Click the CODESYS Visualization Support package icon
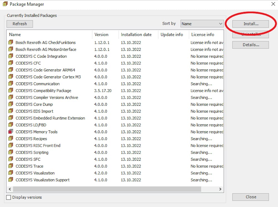This screenshot has height=207, width=278. [x=11, y=180]
